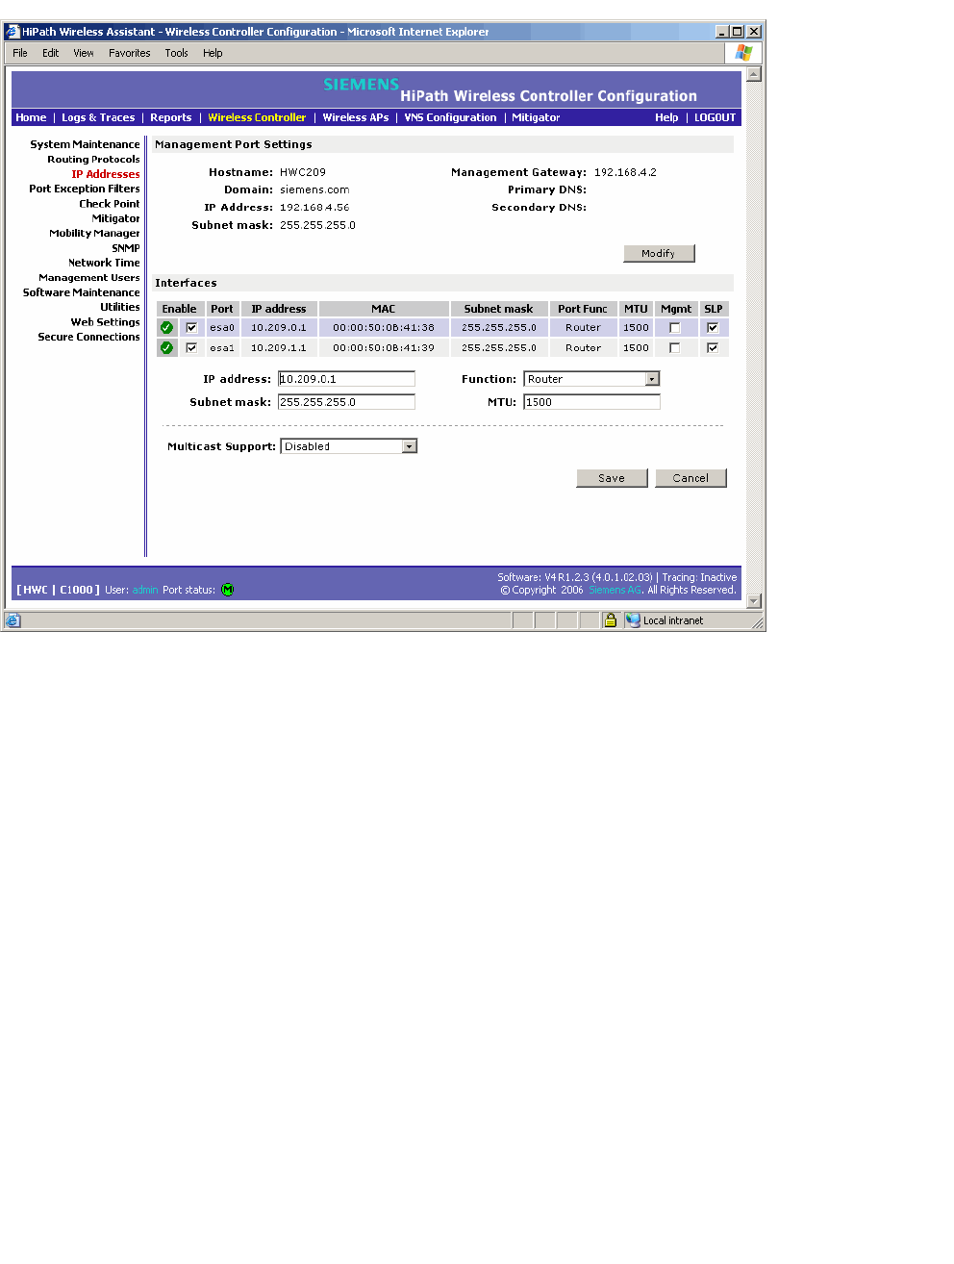The image size is (954, 1264).
Task: Click MAC address 00:00:50:0B:41:38
Action: tap(384, 328)
